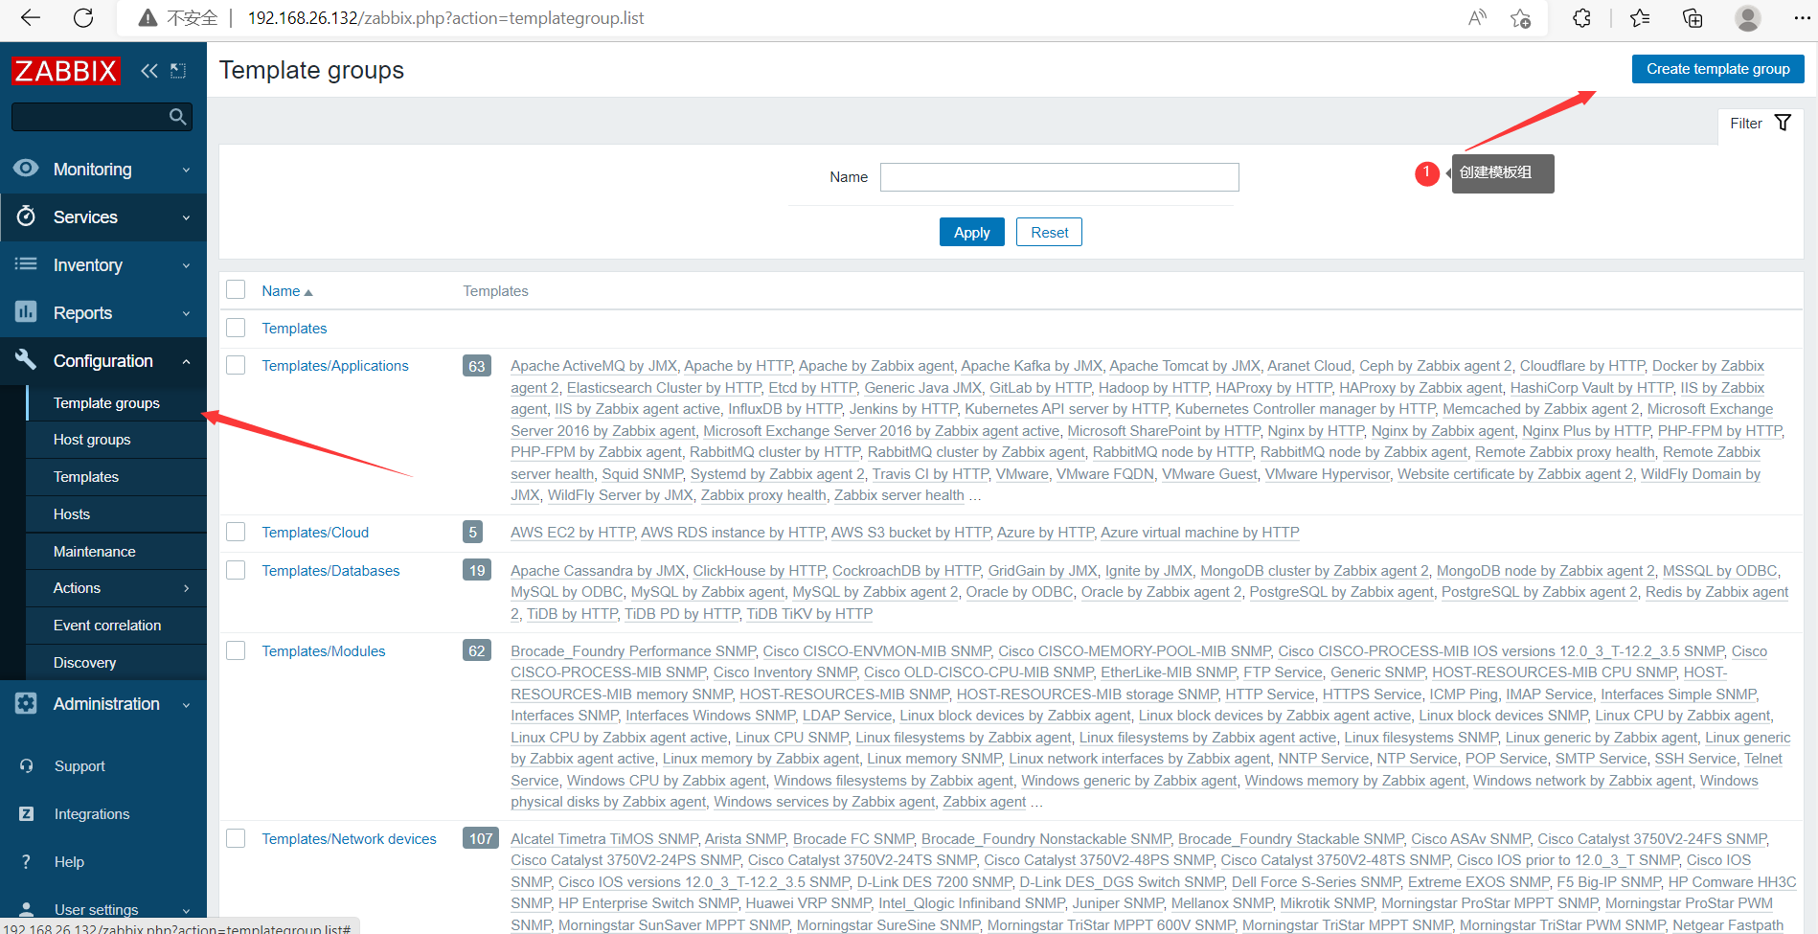Open browser read aloud icon
1818x934 pixels.
(x=1477, y=18)
